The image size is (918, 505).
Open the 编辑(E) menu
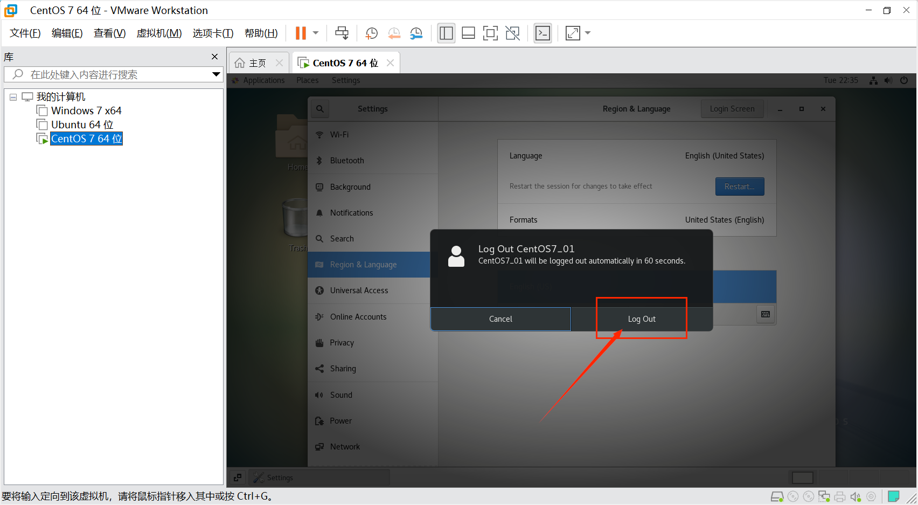point(67,33)
